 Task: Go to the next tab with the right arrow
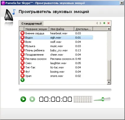click(101, 23)
